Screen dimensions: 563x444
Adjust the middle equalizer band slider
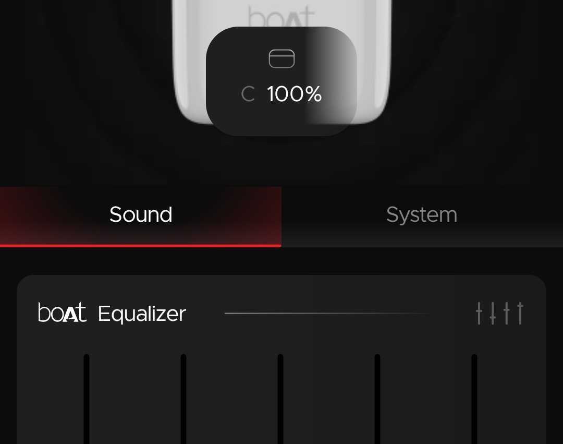tap(280, 399)
